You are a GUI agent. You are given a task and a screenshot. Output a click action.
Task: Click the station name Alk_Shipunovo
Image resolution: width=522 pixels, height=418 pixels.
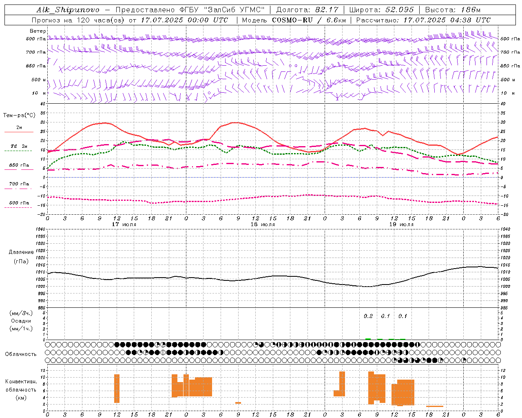point(68,10)
